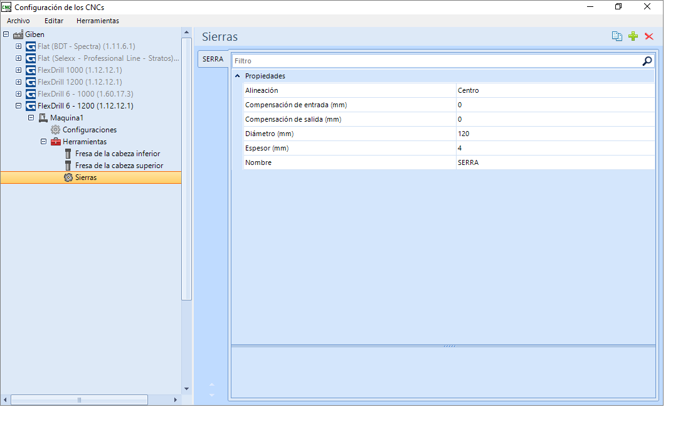Click the icon of FlexDrill 1000

(31, 70)
